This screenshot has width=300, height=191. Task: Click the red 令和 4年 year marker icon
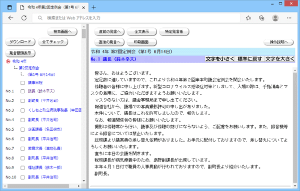click(8, 61)
